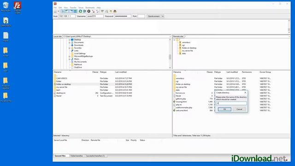Image resolution: width=295 pixels, height=166 pixels.
Task: Open the Local site path dropdown
Action: click(x=170, y=36)
